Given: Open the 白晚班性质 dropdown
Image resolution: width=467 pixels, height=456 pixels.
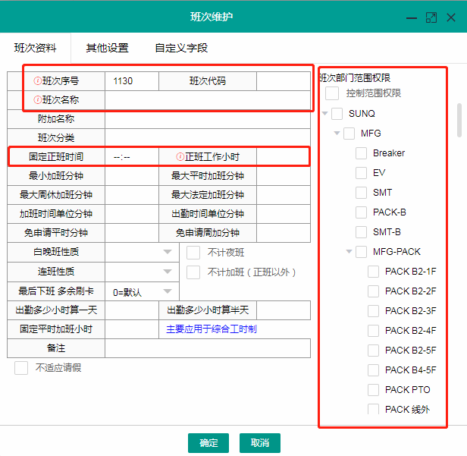Looking at the screenshot, I should [x=167, y=252].
